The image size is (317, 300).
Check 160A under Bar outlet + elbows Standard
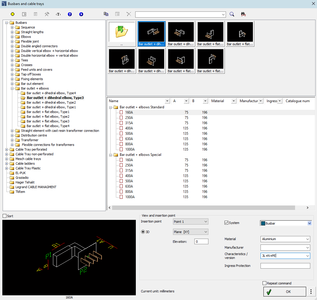pyautogui.click(x=121, y=112)
